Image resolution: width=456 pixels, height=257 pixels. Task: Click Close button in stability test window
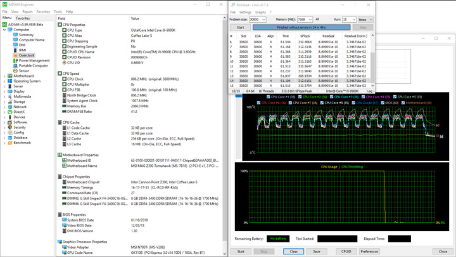pyautogui.click(x=443, y=251)
